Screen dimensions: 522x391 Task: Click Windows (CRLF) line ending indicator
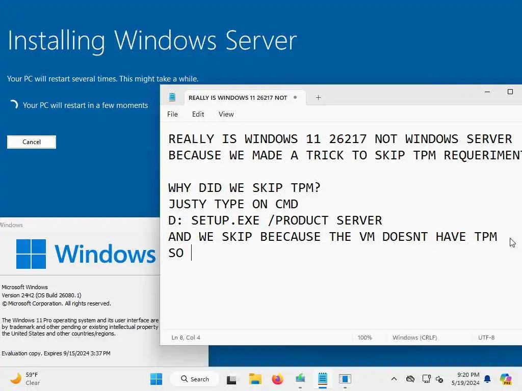coord(414,338)
